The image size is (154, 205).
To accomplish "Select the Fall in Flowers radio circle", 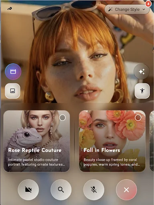I will (138, 118).
